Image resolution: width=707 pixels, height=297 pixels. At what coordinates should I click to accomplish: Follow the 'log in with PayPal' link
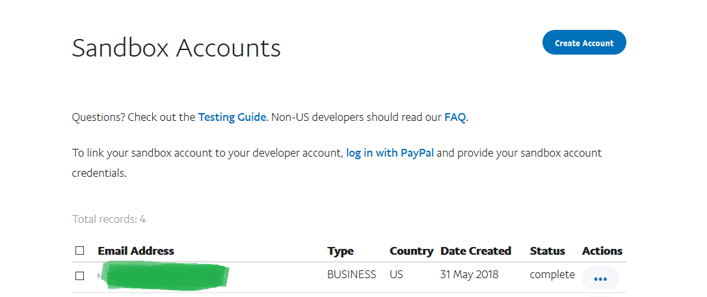pos(390,153)
